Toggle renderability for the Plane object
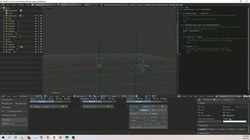 41,42
